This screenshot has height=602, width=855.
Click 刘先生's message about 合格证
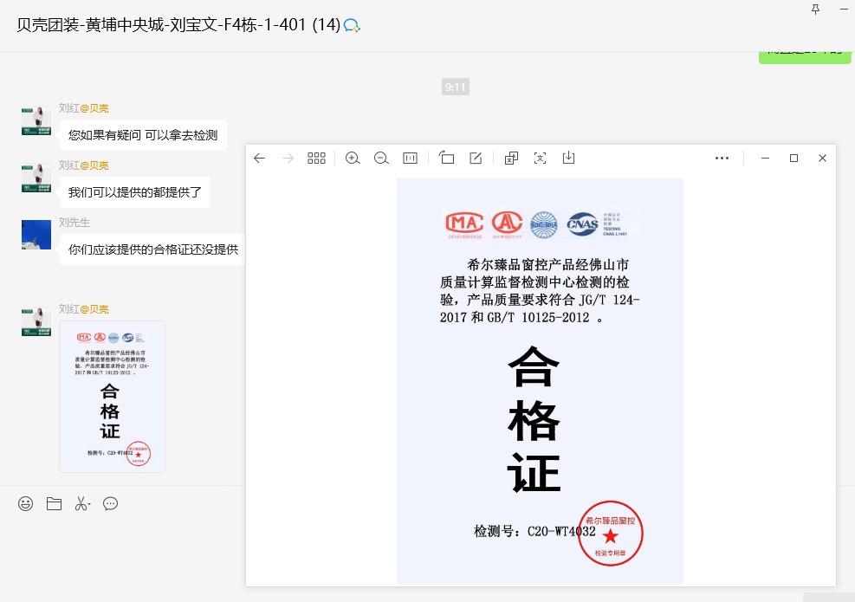click(x=152, y=249)
